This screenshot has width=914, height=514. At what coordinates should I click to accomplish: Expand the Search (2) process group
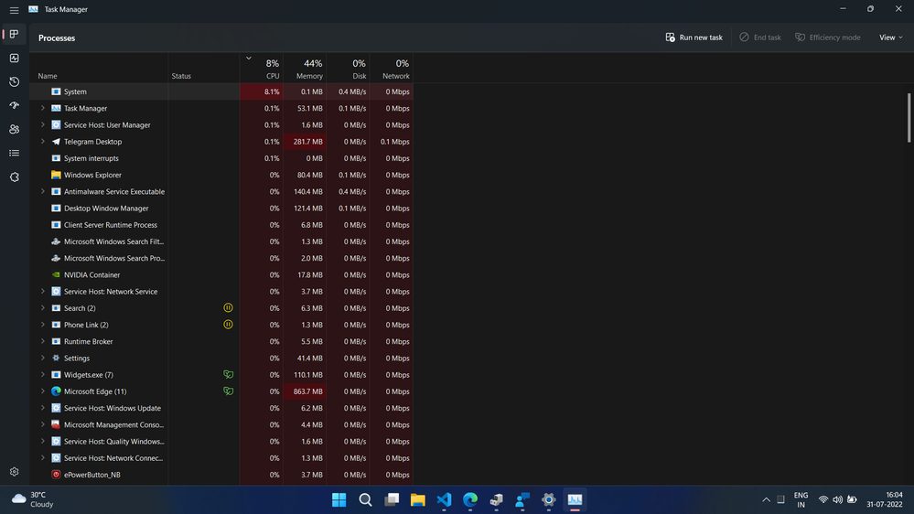43,308
